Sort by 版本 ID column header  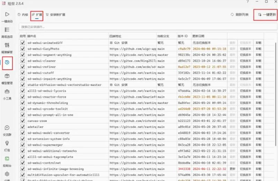[x=183, y=36]
